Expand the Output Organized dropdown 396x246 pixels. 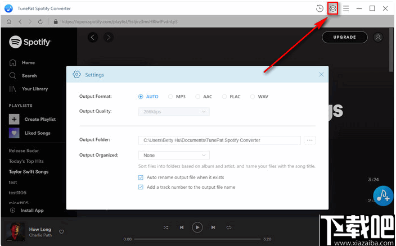click(x=174, y=155)
